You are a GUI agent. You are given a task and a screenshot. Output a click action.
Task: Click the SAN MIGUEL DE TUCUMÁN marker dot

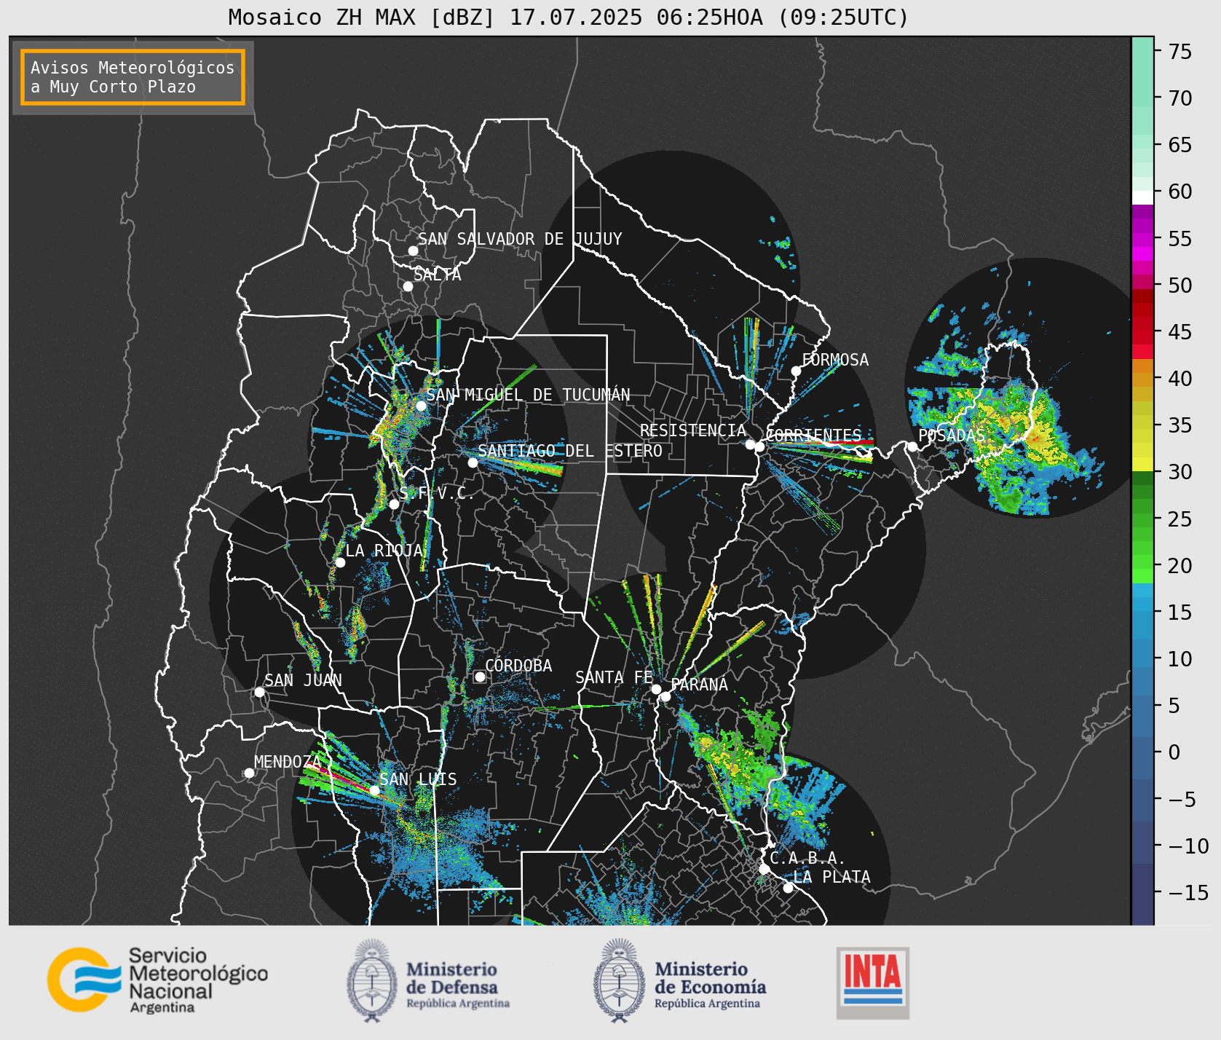pos(421,406)
